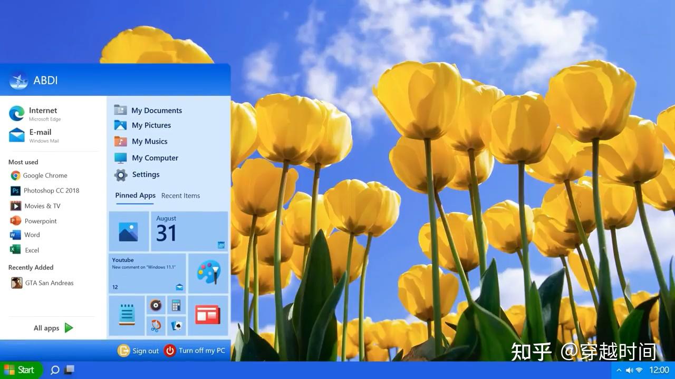Open the Snipping Tool tile

coord(156,326)
